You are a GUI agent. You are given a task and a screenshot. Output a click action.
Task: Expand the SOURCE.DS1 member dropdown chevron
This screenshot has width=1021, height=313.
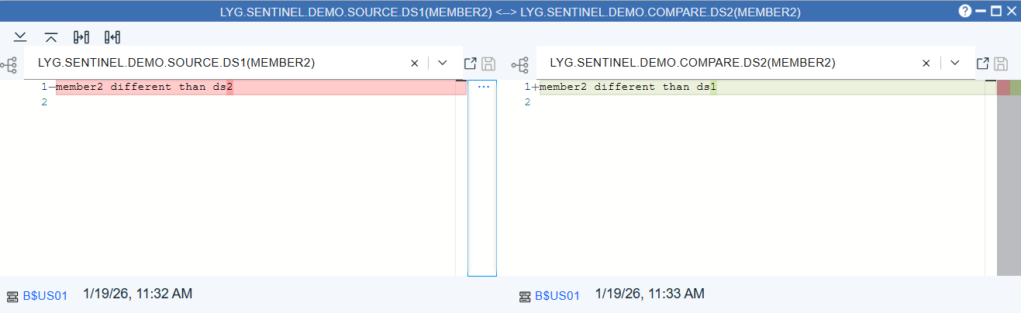coord(442,63)
